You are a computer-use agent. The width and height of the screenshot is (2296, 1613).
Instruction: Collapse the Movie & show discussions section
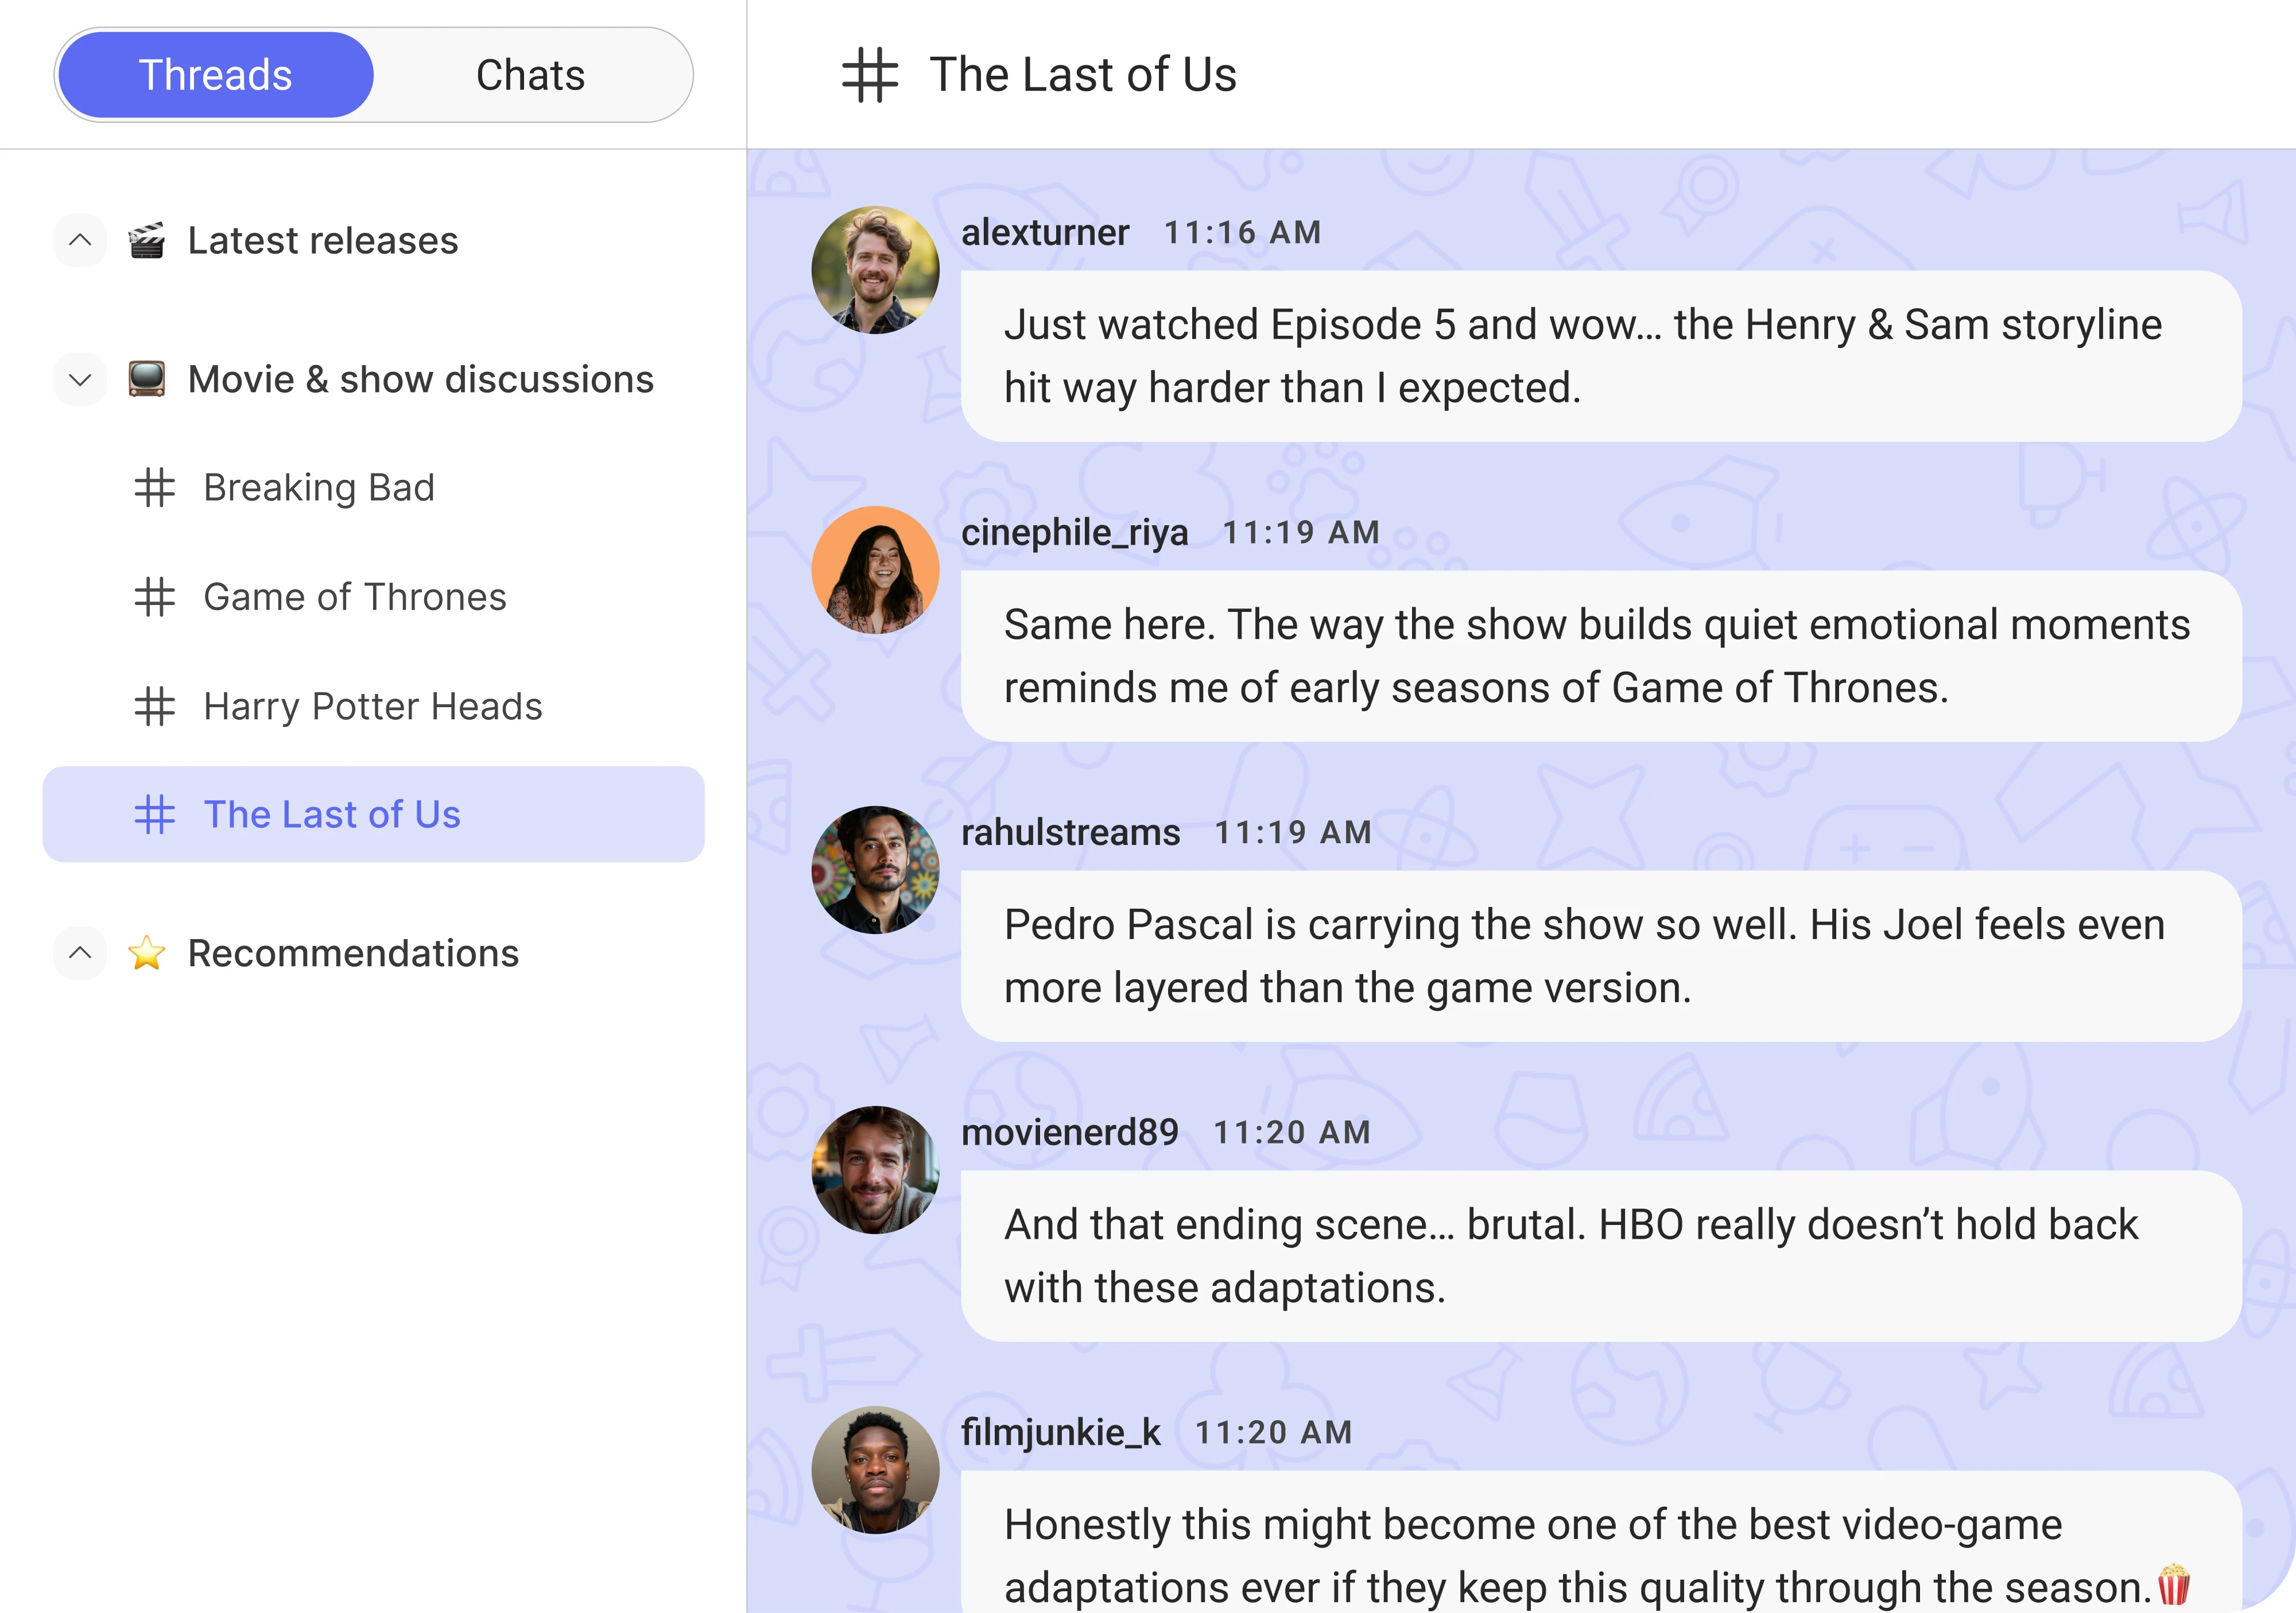click(x=80, y=379)
